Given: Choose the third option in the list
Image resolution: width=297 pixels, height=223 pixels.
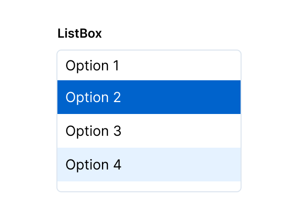Looking at the screenshot, I should [148, 131].
